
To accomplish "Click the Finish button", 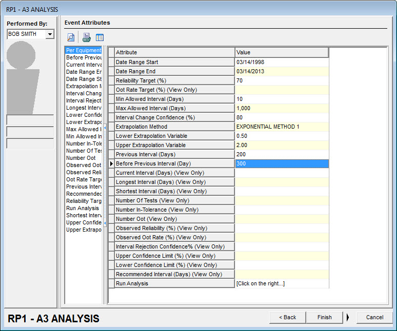I will point(324,317).
